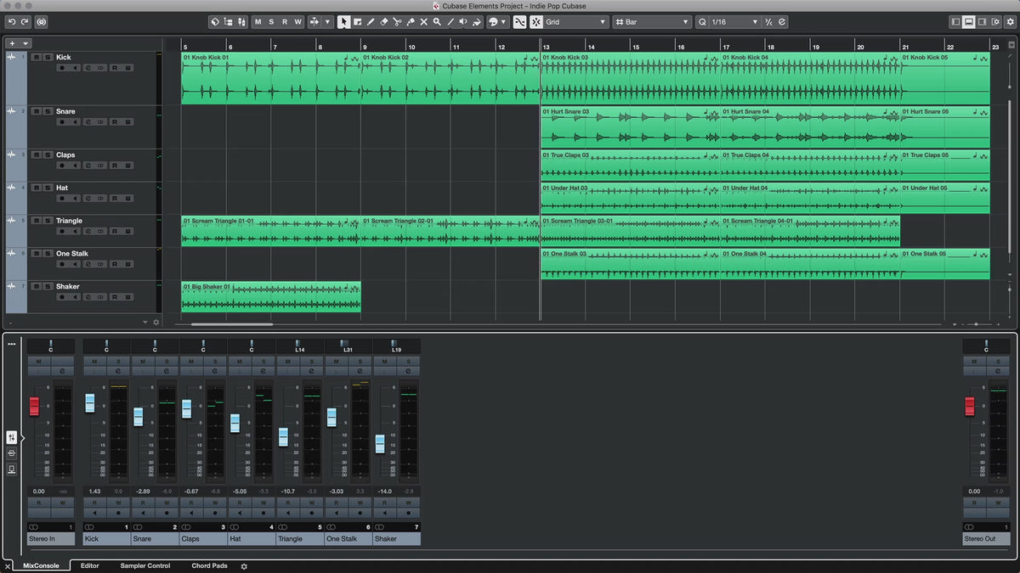The image size is (1020, 573).
Task: Click the Write automation button on Shaker channel
Action: point(408,503)
